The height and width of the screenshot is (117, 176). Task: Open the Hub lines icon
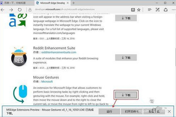click(x=150, y=10)
